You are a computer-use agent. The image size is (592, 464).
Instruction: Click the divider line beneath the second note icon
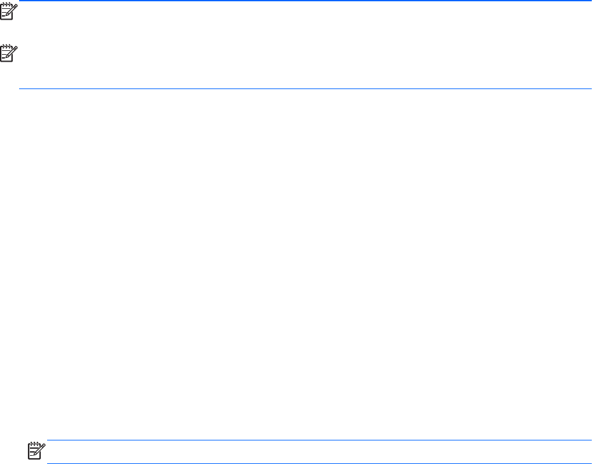(304, 88)
